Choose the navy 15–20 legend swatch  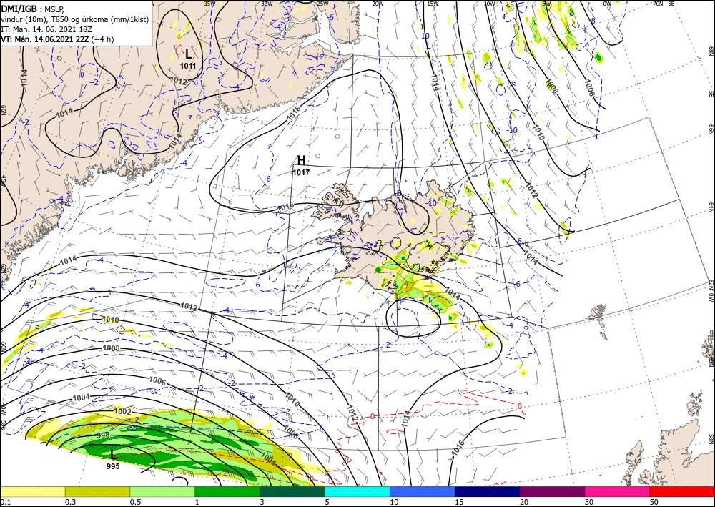[488, 491]
